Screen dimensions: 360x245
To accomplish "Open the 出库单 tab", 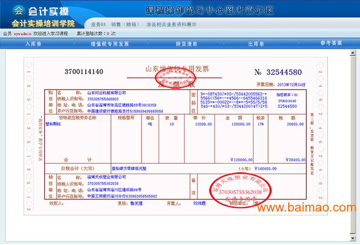I will pos(256,44).
